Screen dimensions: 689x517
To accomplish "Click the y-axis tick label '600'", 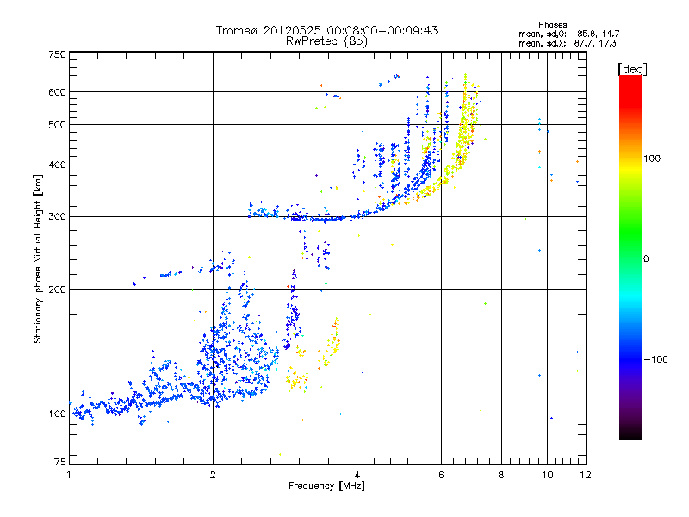I will coord(57,92).
